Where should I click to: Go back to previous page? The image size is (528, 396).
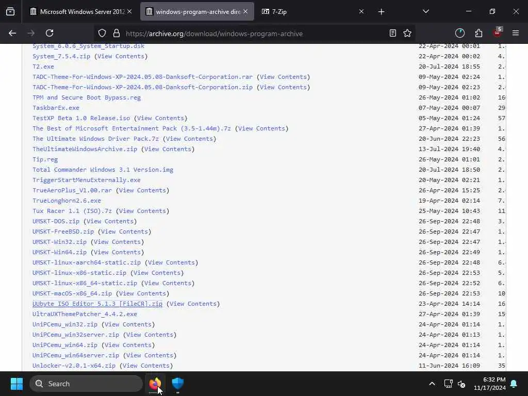[12, 33]
